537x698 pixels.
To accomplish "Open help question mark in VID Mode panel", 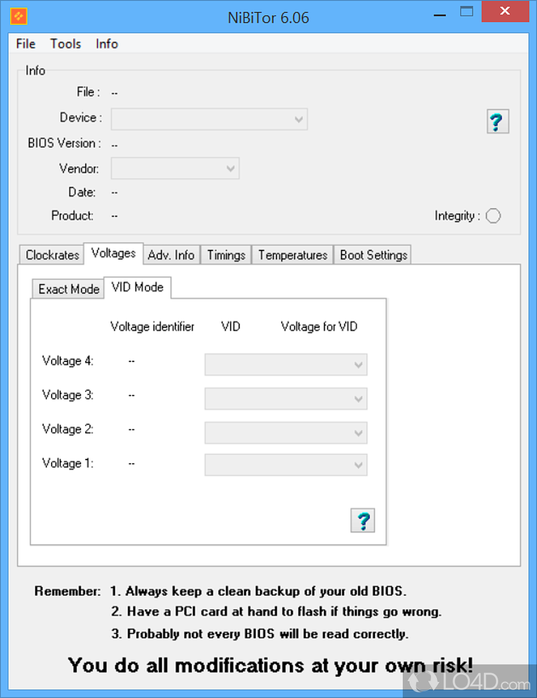I will click(362, 520).
